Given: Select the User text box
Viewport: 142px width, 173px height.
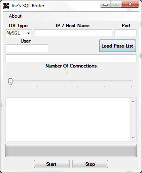Looking at the screenshot, I should (27, 48).
